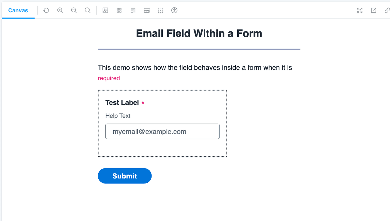
Task: Click the Help Text description
Action: point(118,116)
